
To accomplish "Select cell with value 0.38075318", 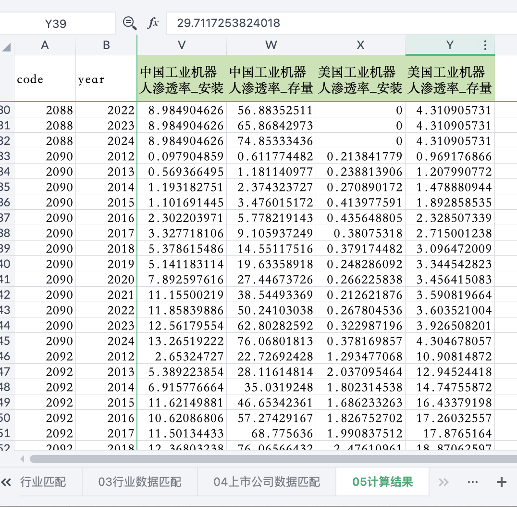I will tap(360, 233).
